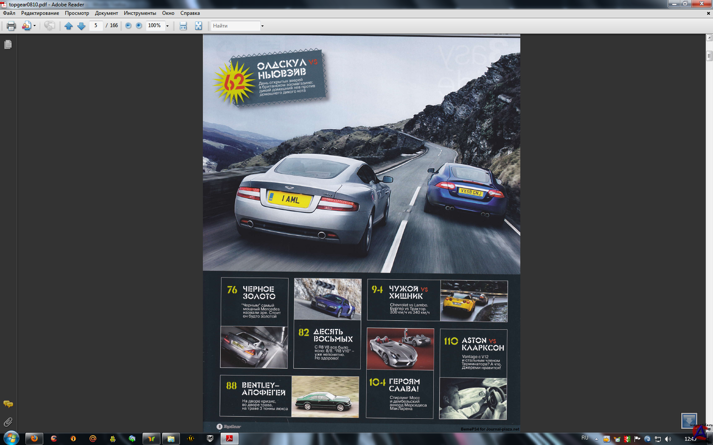Open the Attachments paperclip panel
The height and width of the screenshot is (445, 713).
tap(8, 422)
